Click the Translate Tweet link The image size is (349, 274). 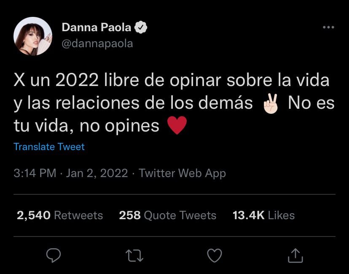pos(49,147)
